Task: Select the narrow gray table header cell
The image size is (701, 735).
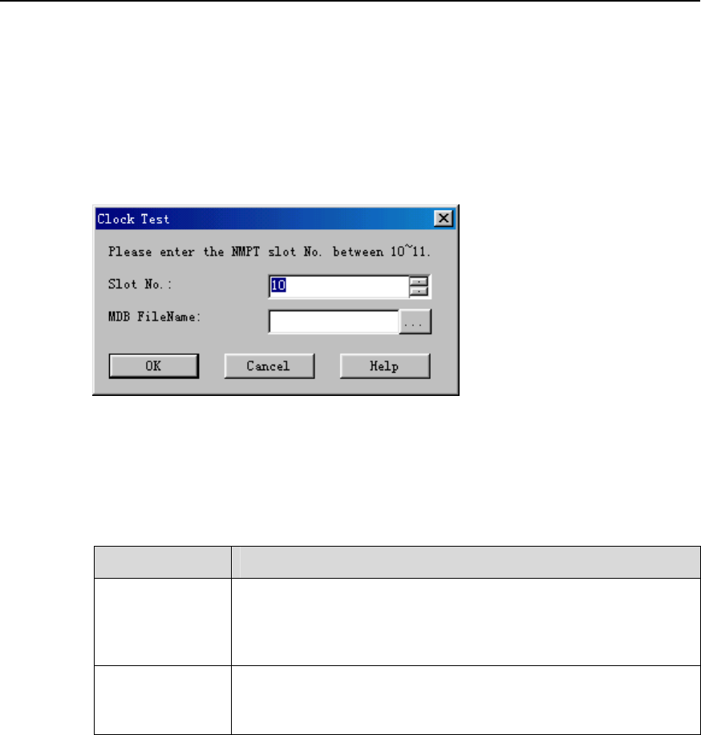Action: pos(163,562)
